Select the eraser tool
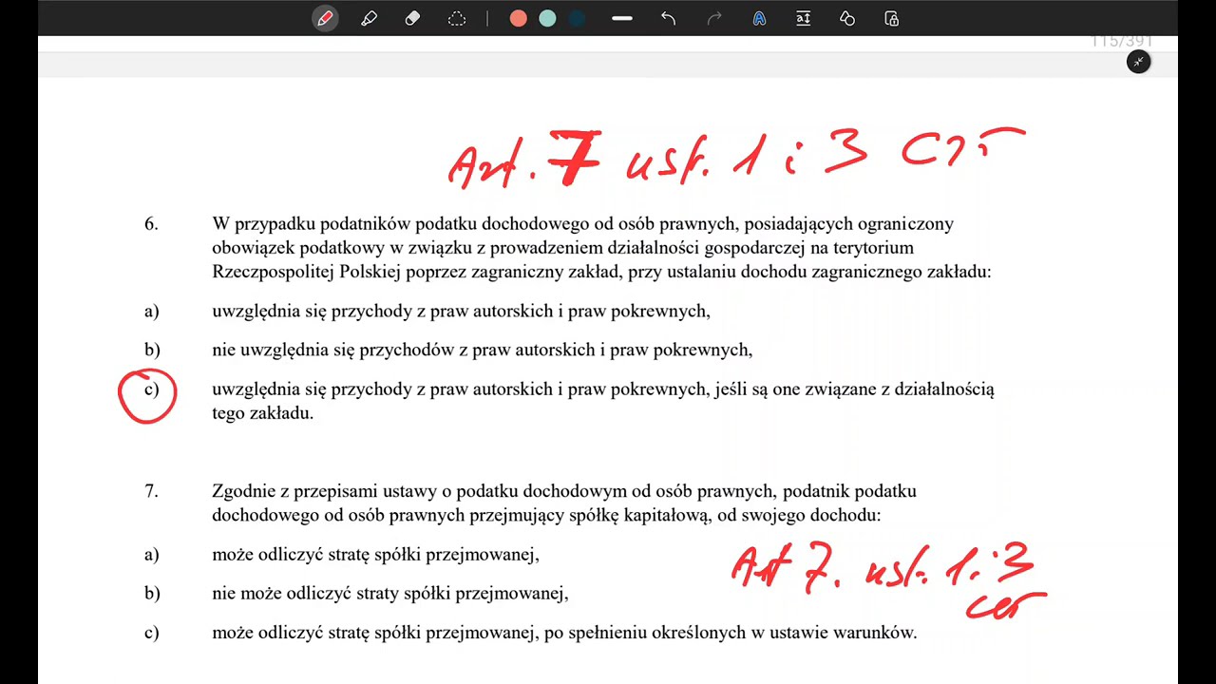The height and width of the screenshot is (684, 1216). [x=412, y=18]
